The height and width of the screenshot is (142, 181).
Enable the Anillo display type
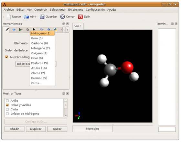point(7,101)
